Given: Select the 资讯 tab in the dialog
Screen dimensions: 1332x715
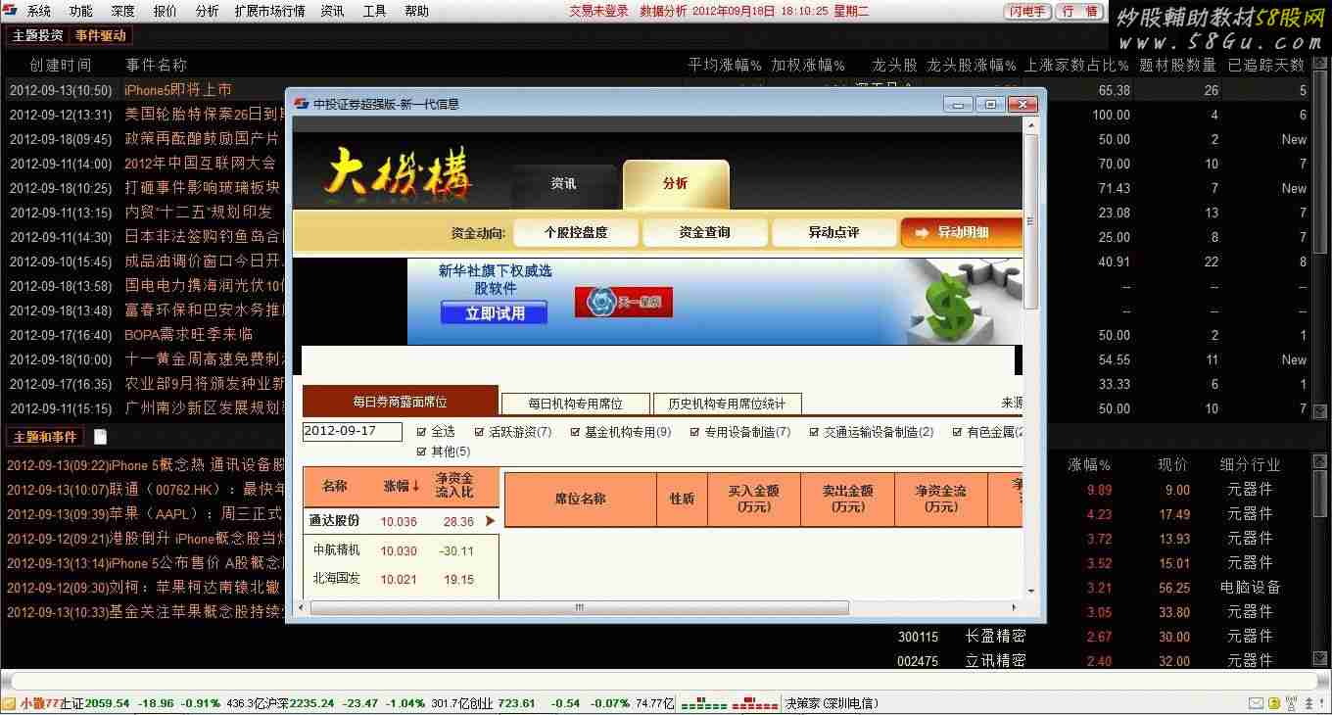Looking at the screenshot, I should 563,184.
